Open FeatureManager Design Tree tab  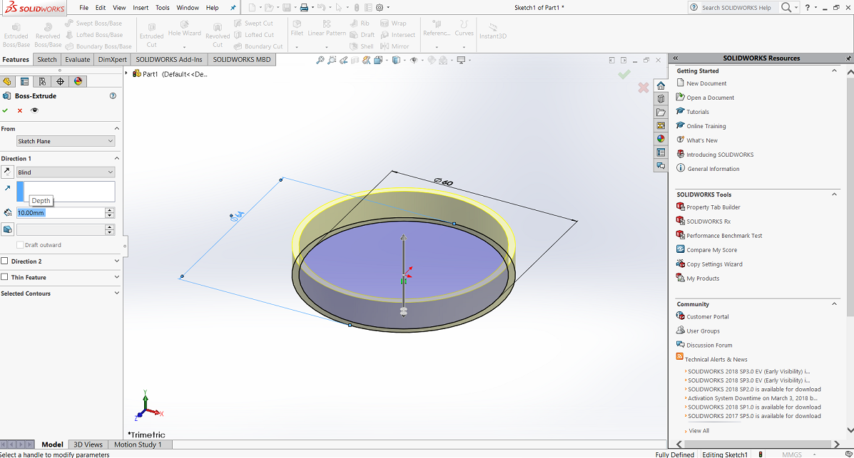click(6, 82)
